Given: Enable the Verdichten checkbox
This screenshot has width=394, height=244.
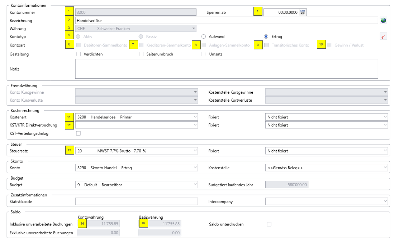Looking at the screenshot, I should coord(79,54).
